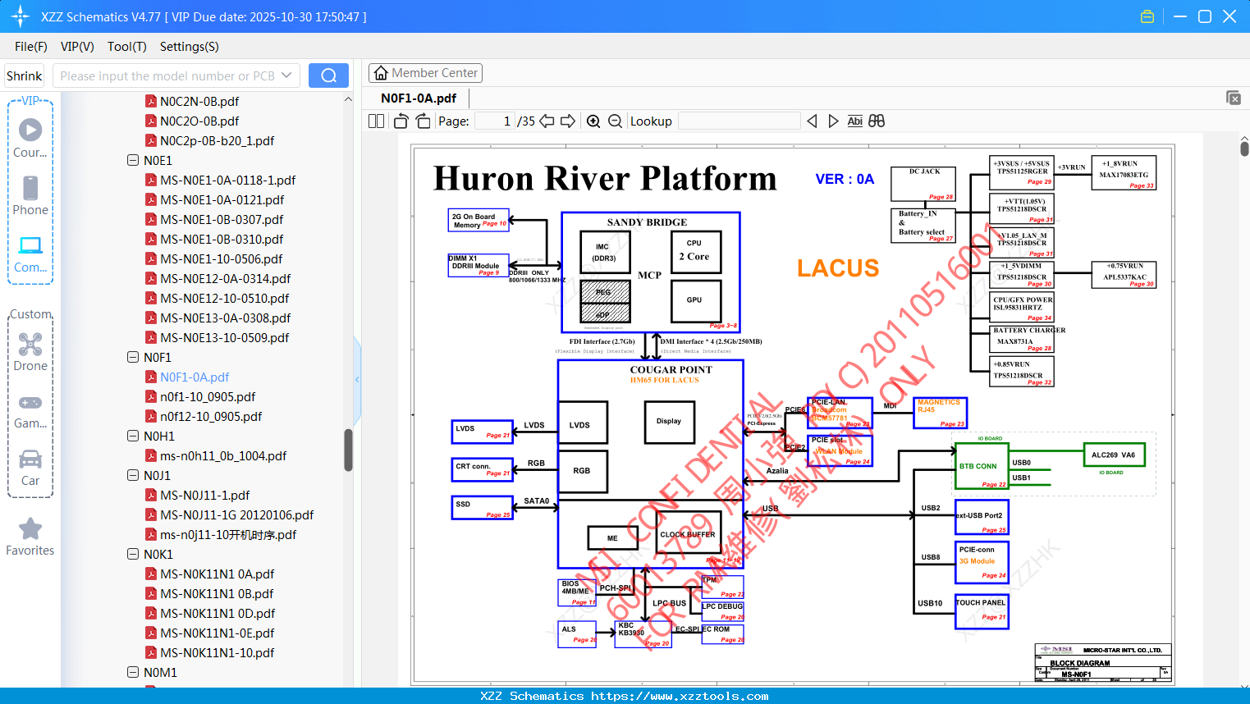Open ms-n0h11_0b_1004.pdf
This screenshot has height=704, width=1250.
223,456
